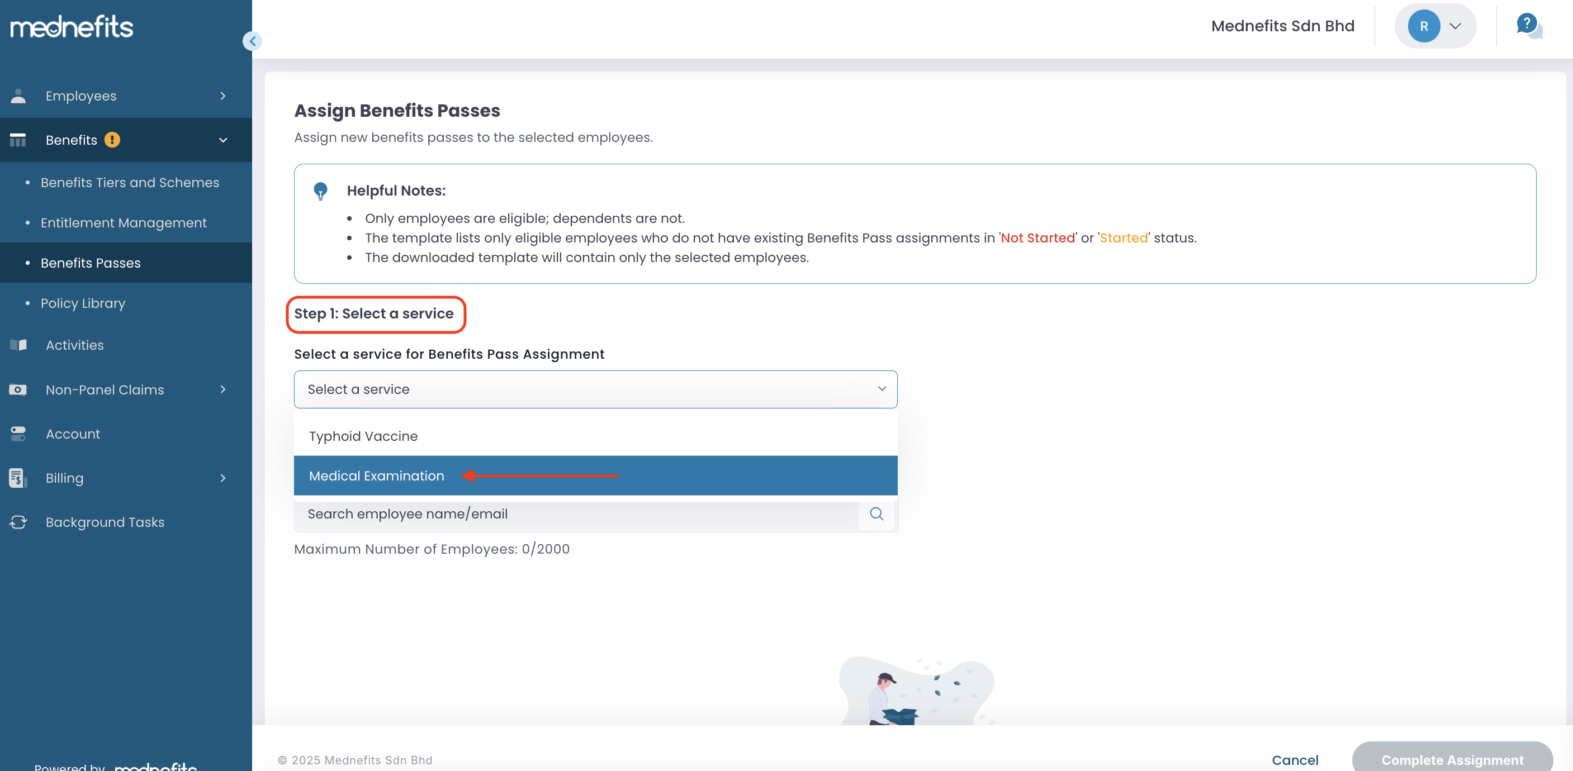Screen dimensions: 1573x771
Task: Expand the Employees submenu chevron
Action: [x=223, y=96]
